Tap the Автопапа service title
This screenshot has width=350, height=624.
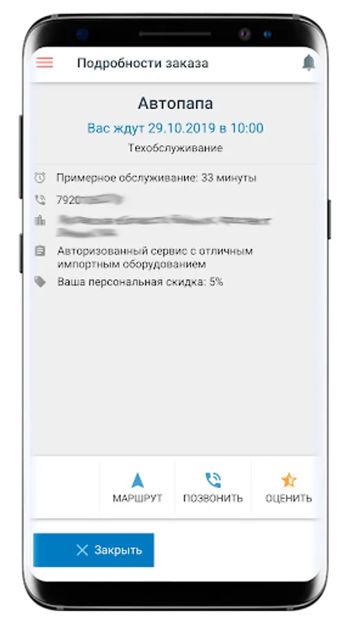point(176,103)
